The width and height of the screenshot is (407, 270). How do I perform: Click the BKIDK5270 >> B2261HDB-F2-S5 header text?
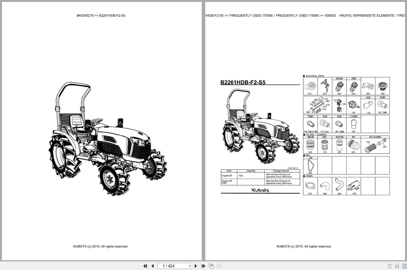[x=101, y=16]
